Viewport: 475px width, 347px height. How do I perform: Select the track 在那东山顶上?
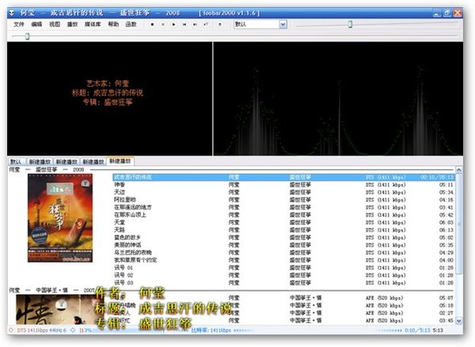pyautogui.click(x=283, y=215)
